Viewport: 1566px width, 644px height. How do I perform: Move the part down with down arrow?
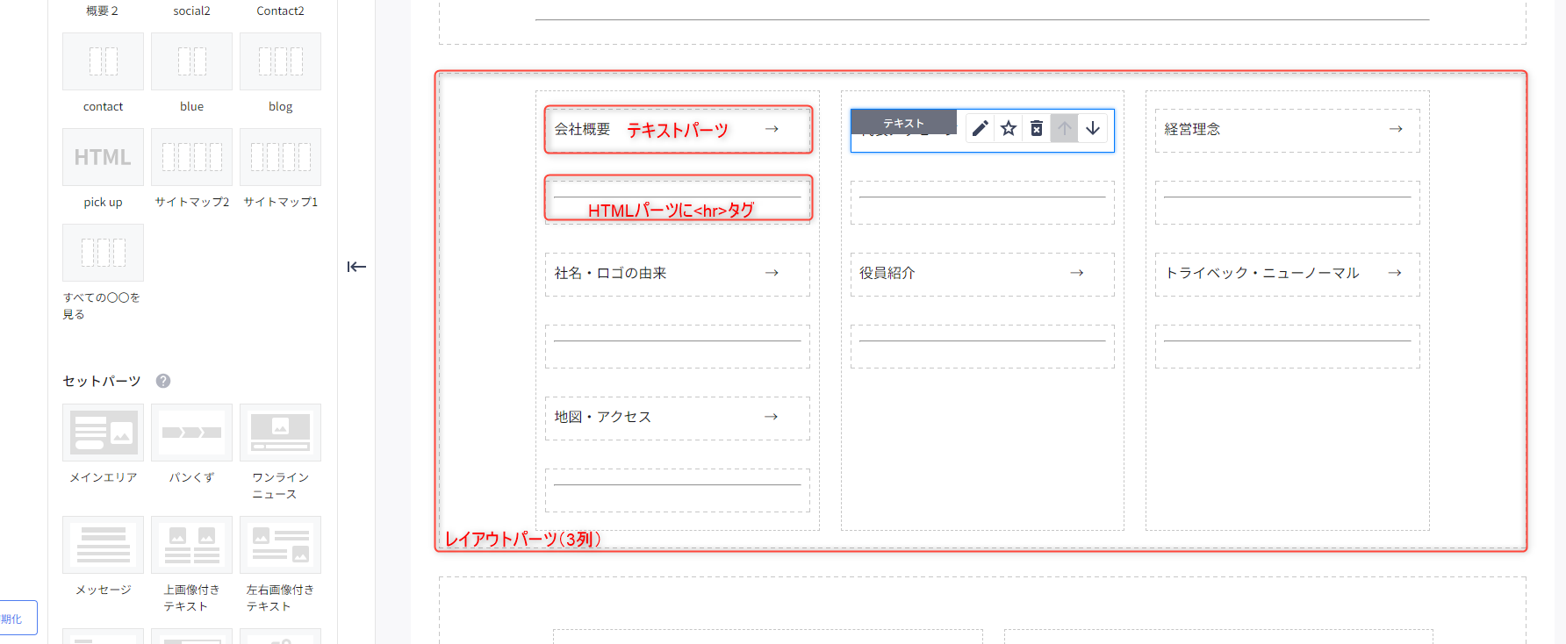[1093, 129]
